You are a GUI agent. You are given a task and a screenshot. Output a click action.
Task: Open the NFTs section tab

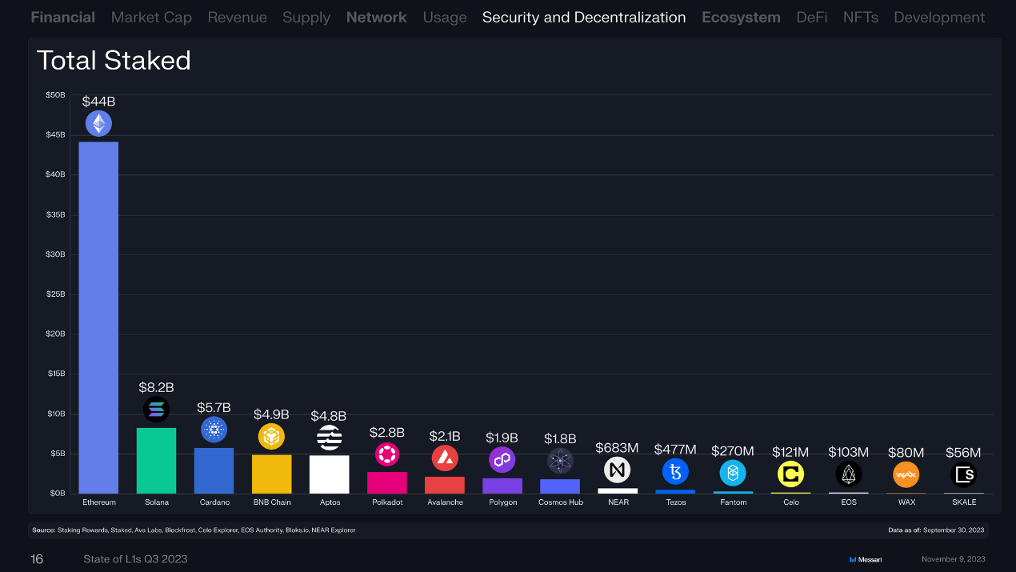click(860, 17)
